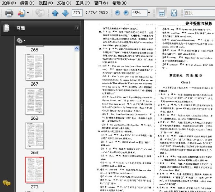Click the page count text 276/283

(96, 13)
